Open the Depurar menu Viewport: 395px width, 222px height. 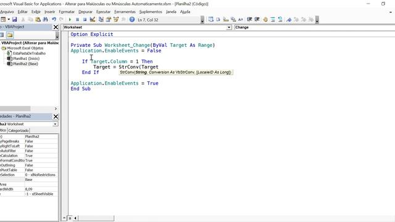[x=85, y=12]
